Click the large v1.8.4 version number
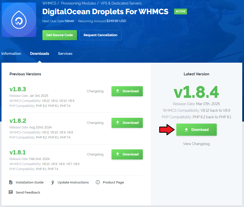244x207 pixels. pyautogui.click(x=196, y=92)
